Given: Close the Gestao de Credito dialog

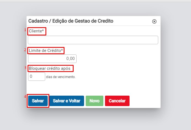Looking at the screenshot, I should [154, 21].
